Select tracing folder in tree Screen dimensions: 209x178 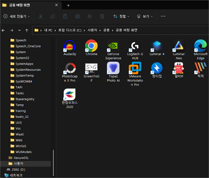point(18,111)
